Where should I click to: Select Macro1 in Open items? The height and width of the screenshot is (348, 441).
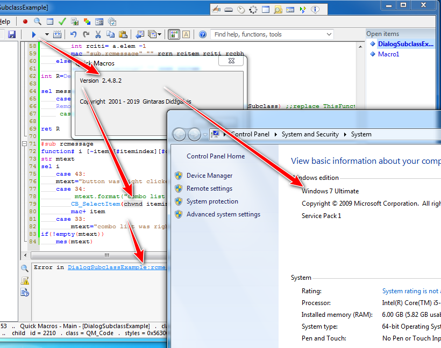click(388, 54)
